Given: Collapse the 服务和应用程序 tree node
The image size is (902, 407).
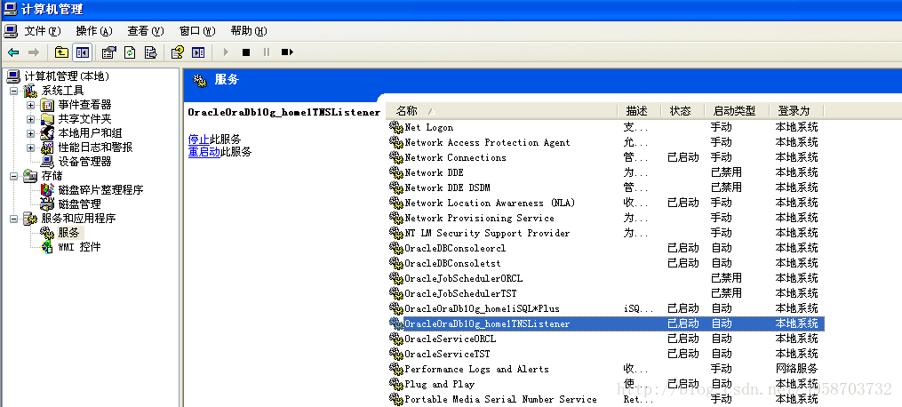Looking at the screenshot, I should click(x=14, y=219).
